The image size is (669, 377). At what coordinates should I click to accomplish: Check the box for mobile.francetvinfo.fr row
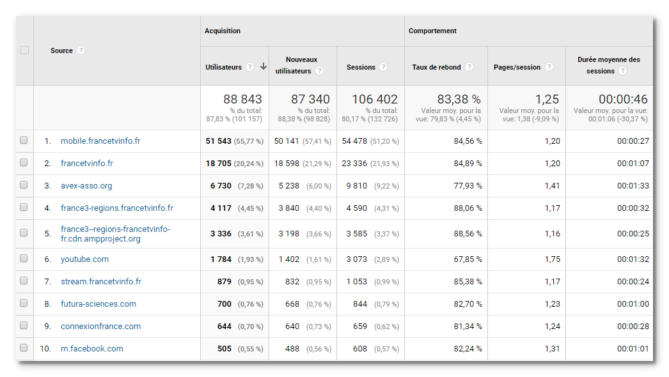[24, 141]
